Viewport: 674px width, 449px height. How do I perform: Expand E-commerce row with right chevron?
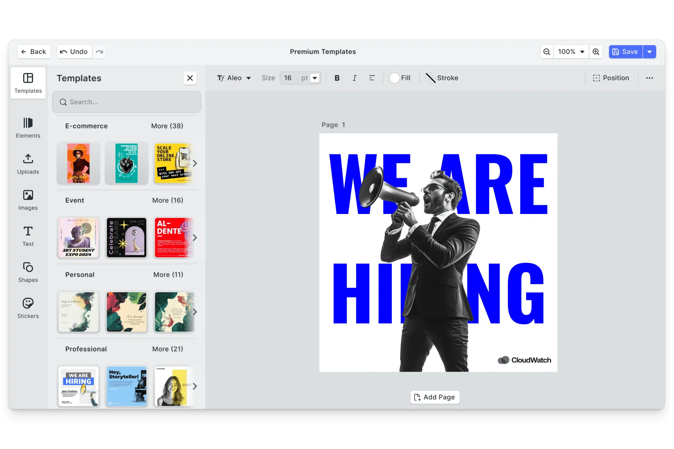[x=195, y=163]
